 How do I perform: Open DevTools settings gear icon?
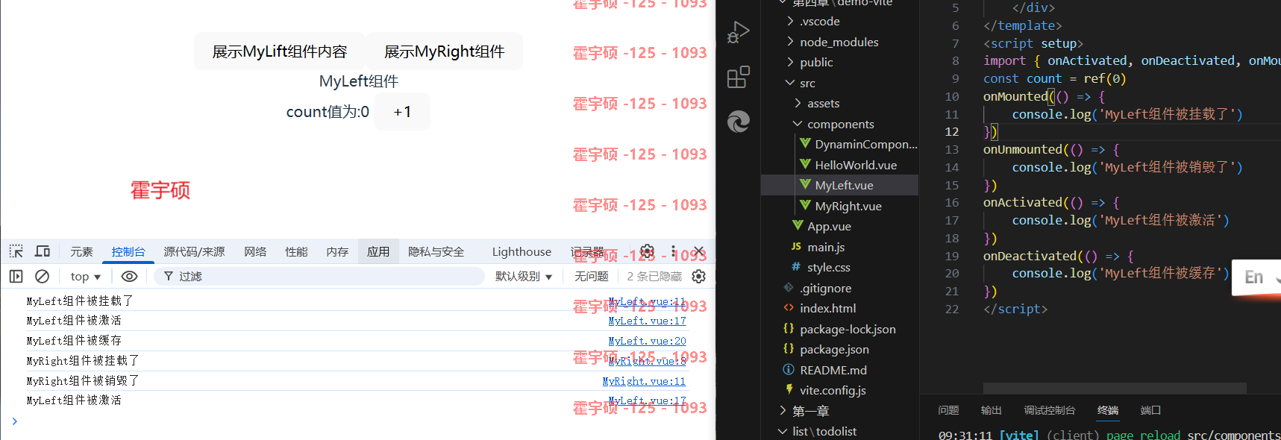[647, 251]
